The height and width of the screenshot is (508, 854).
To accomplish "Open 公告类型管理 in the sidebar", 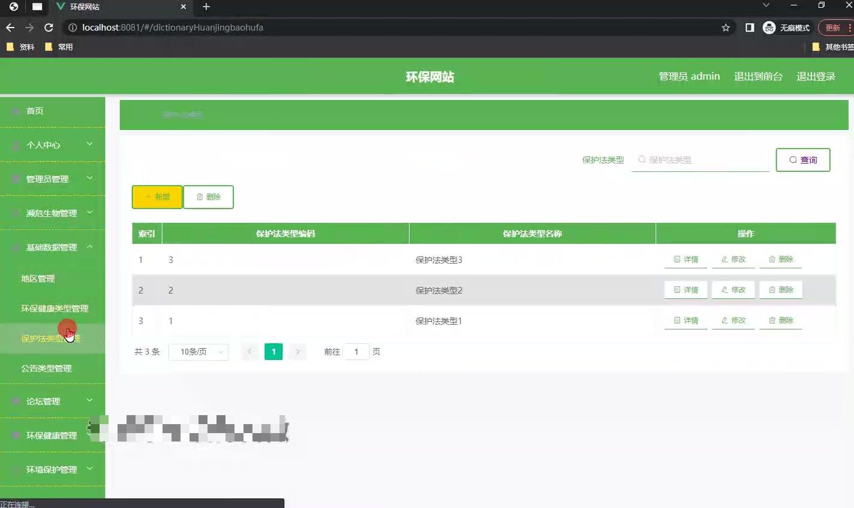I will [52, 368].
